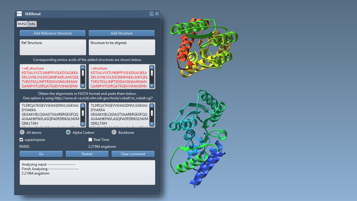Select the Alpha Carbon radio button
This screenshot has height=201, width=357.
68,132
